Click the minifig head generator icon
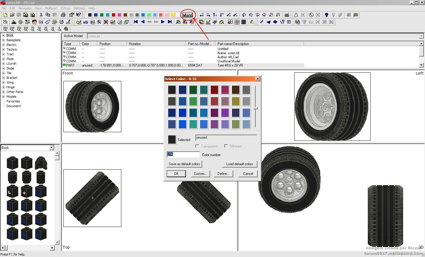 (34, 22)
